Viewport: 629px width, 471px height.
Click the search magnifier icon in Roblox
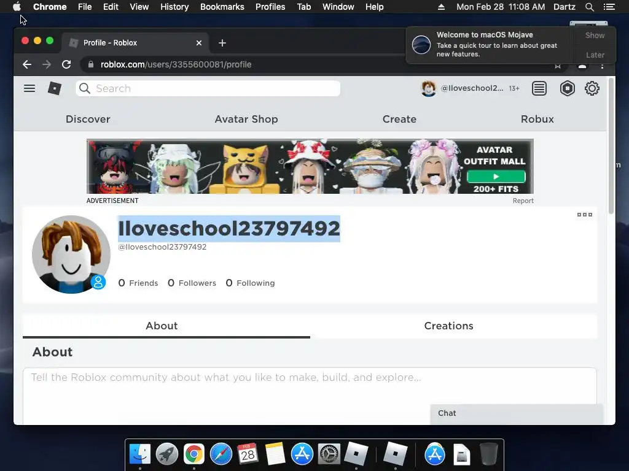click(85, 88)
